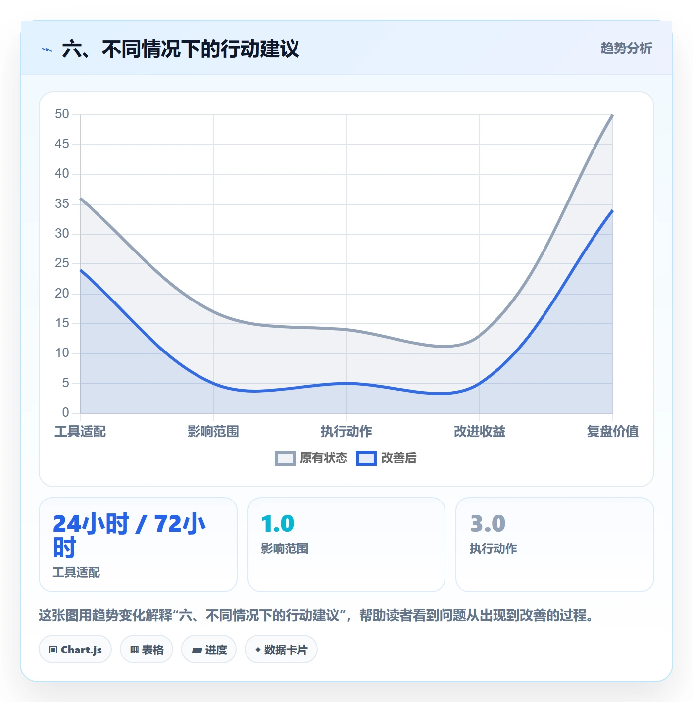
Task: Click the 影响范围 x-axis label
Action: pyautogui.click(x=213, y=432)
